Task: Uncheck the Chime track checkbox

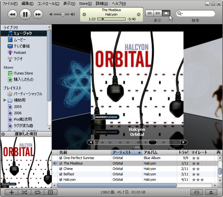Action: [61, 169]
